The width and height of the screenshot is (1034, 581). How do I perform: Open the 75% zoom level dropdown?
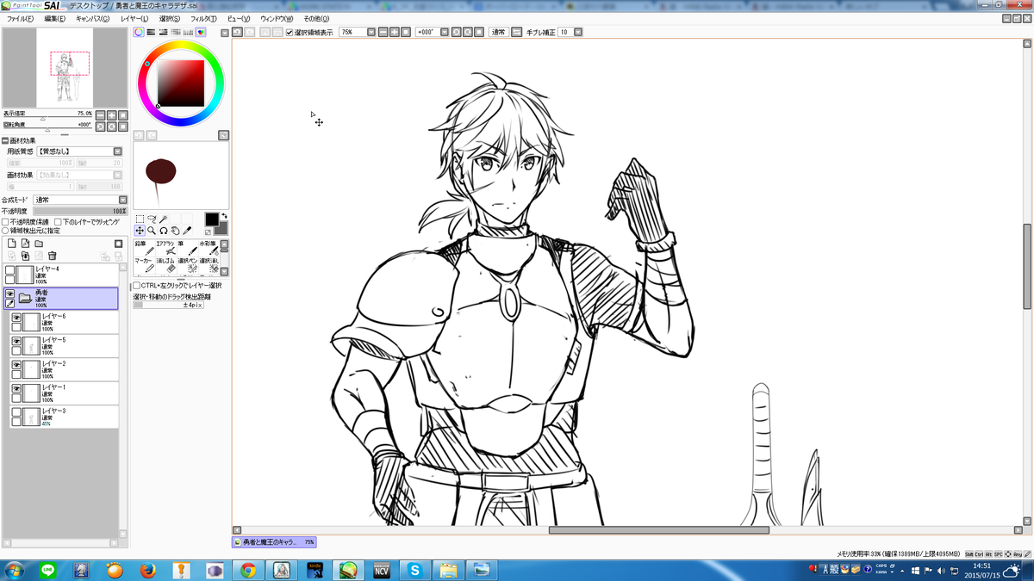coord(371,32)
